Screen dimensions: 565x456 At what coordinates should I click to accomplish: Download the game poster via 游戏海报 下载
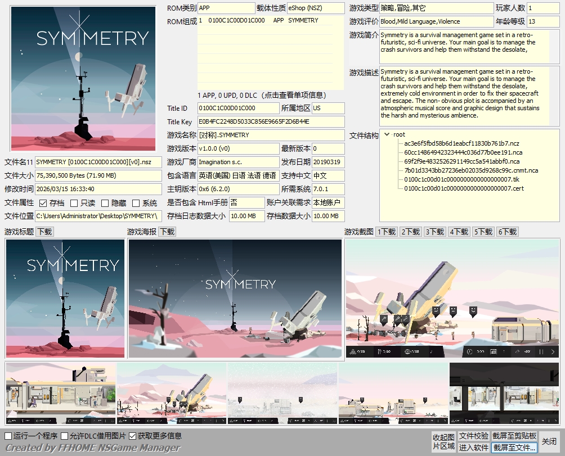(167, 232)
